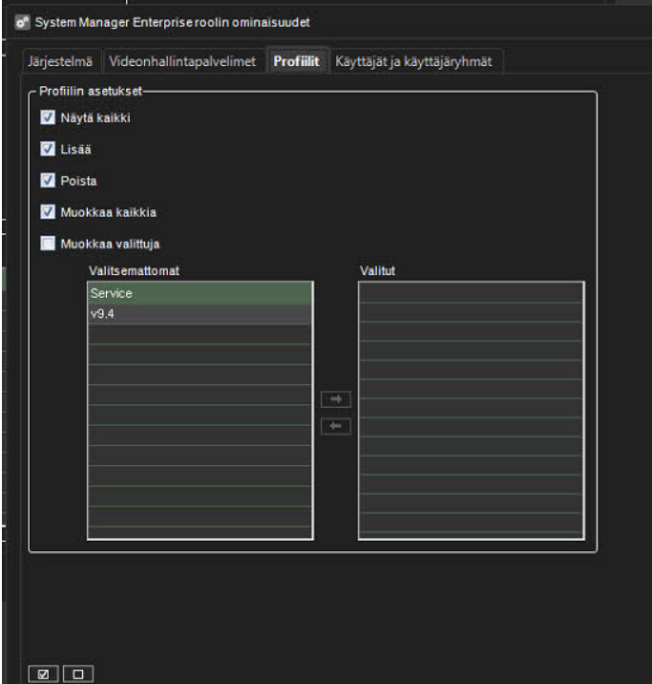Select the Service profile in Valitsemattomat list

200,293
